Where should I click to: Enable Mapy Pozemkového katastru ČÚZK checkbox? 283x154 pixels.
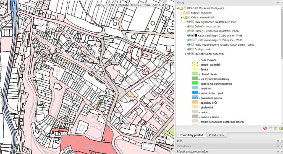(x=193, y=45)
